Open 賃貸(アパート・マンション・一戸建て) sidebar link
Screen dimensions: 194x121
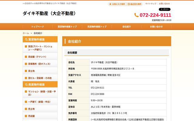coord(40,48)
